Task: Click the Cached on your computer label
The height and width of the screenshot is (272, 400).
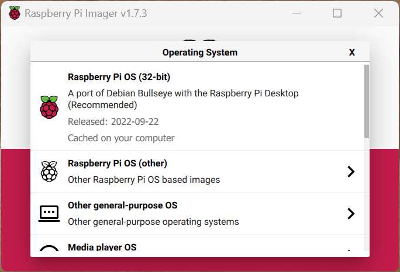Action: click(x=121, y=138)
